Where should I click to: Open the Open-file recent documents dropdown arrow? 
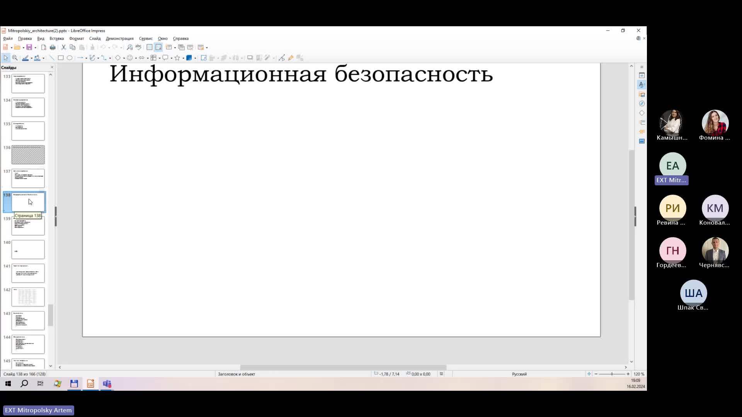[23, 48]
